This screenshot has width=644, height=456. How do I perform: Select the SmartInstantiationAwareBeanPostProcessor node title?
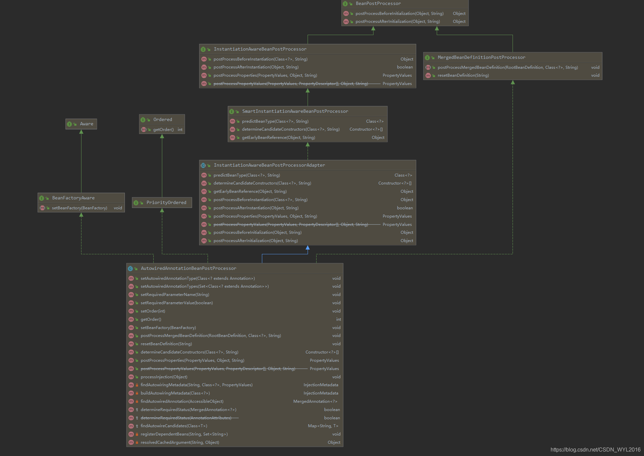tap(295, 111)
